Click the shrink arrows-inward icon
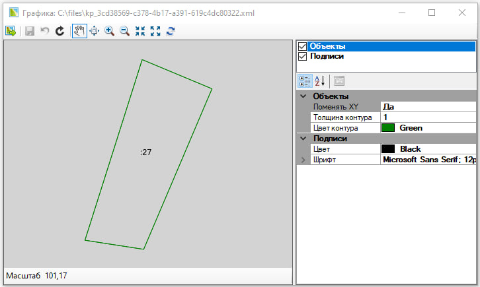480x287 pixels. [x=140, y=31]
